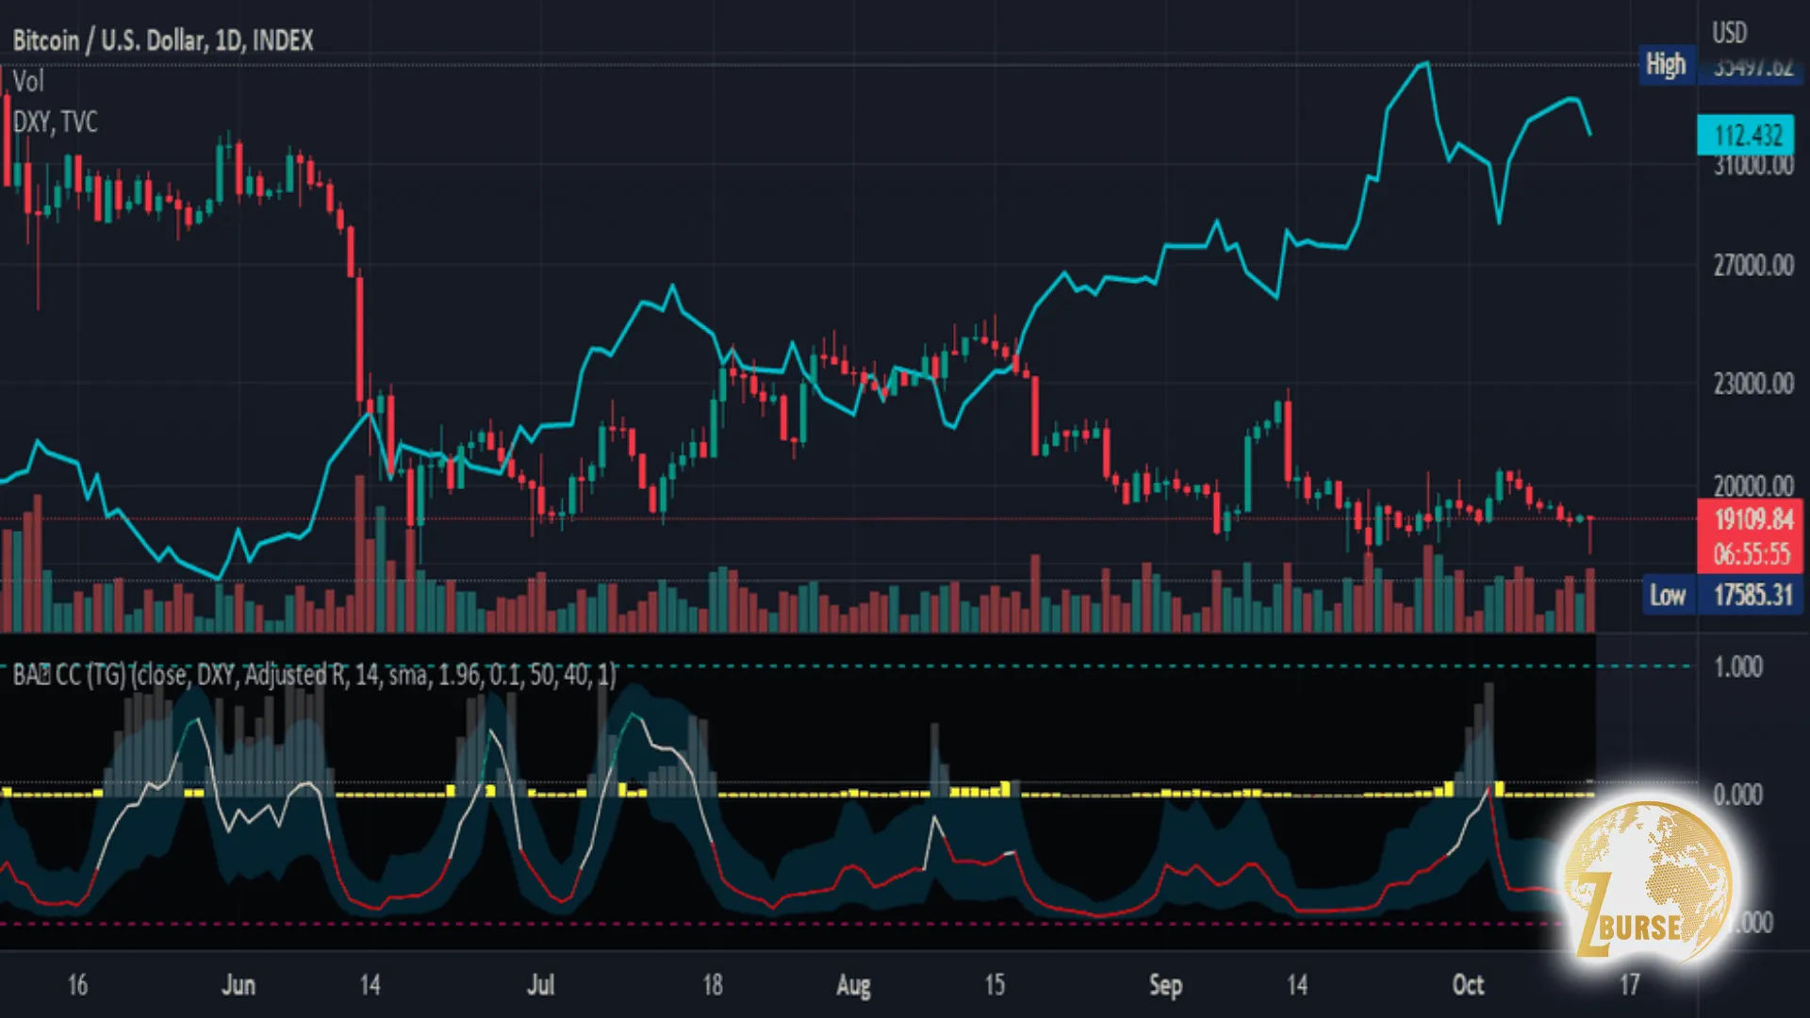The image size is (1810, 1018).
Task: Click the Oct date marker on time axis
Action: click(x=1468, y=985)
